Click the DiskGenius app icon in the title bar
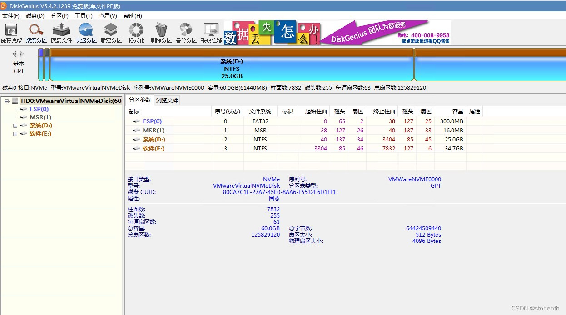This screenshot has width=566, height=315. (x=4, y=5)
